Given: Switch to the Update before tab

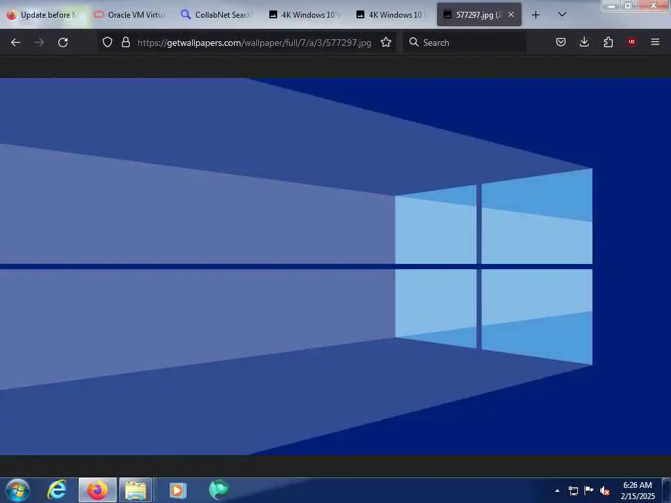Looking at the screenshot, I should point(45,15).
